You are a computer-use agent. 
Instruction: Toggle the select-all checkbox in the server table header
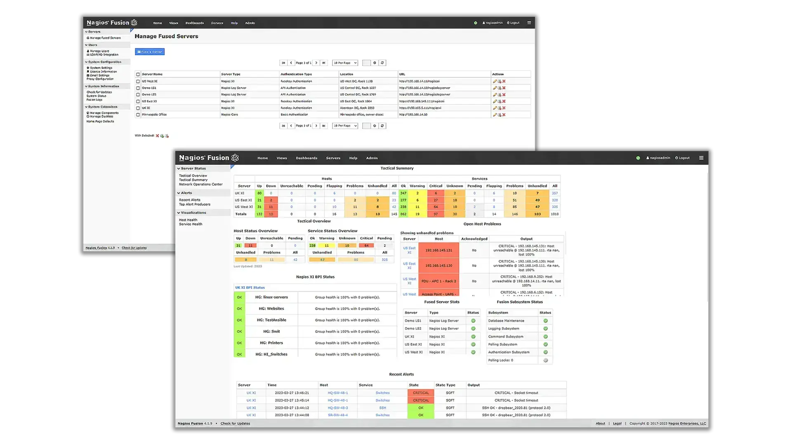[x=138, y=74]
